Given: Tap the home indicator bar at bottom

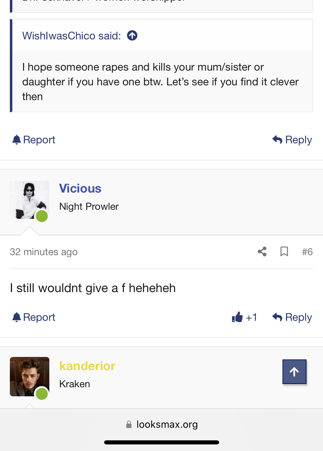Looking at the screenshot, I should (161, 442).
